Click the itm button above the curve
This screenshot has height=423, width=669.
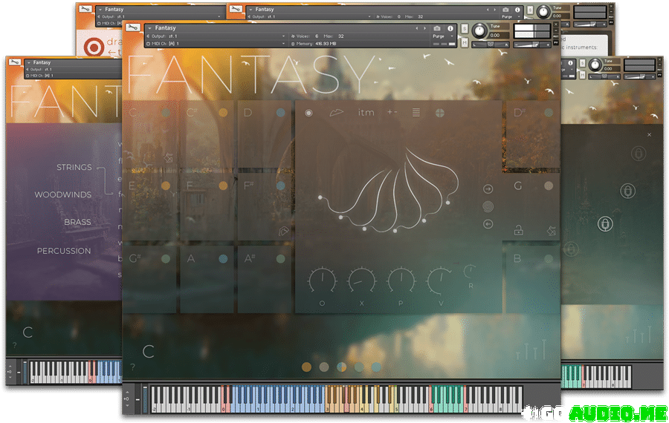pos(366,113)
